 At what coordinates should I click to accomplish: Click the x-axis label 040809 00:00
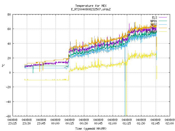[55, 122]
